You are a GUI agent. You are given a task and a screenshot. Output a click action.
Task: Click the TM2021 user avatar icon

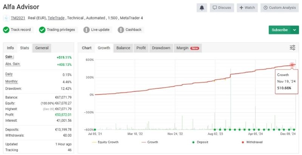[6, 18]
